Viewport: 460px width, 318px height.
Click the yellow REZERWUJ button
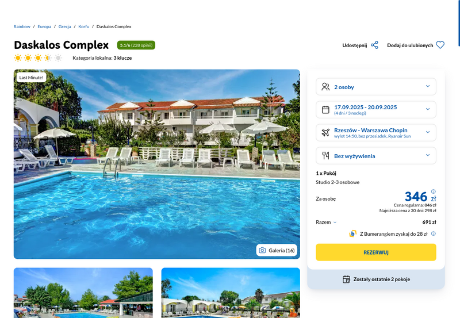click(376, 252)
